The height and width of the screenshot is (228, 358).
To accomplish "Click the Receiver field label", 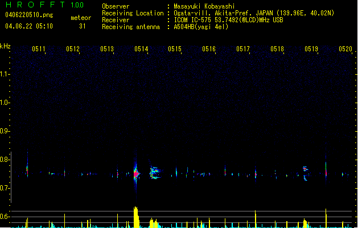I will pyautogui.click(x=116, y=20).
